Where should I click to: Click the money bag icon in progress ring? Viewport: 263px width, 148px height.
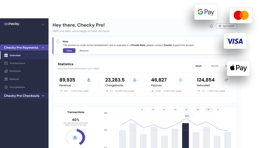coord(75,138)
